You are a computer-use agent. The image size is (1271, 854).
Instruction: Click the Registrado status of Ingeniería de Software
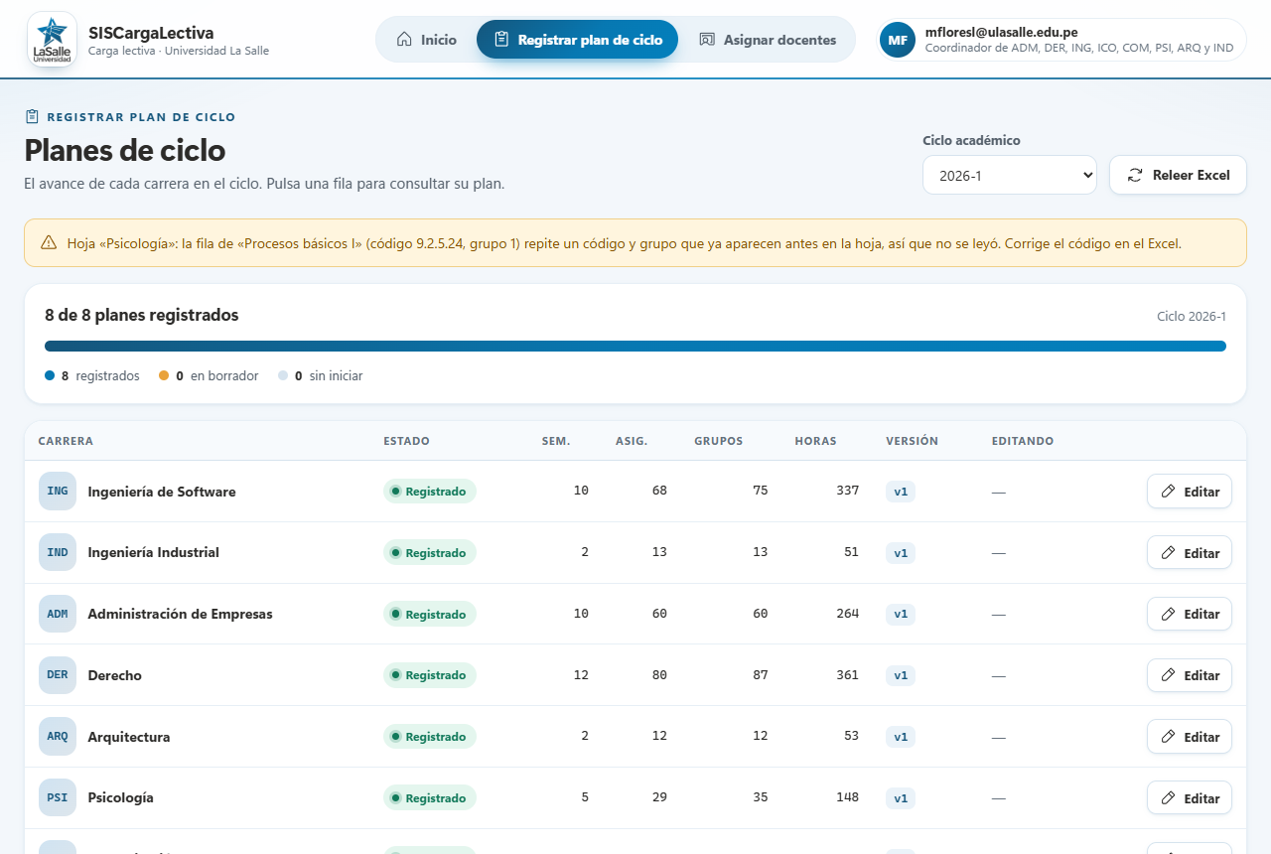[x=430, y=492]
